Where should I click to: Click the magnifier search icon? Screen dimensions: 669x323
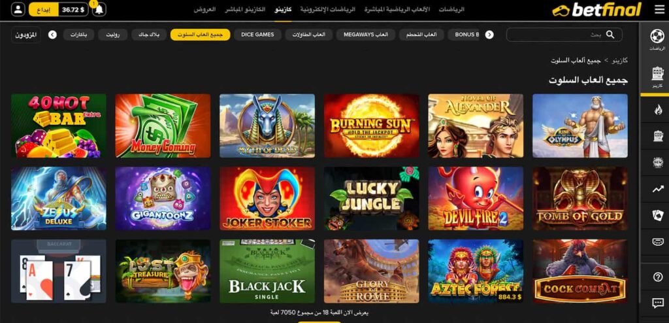tap(610, 35)
